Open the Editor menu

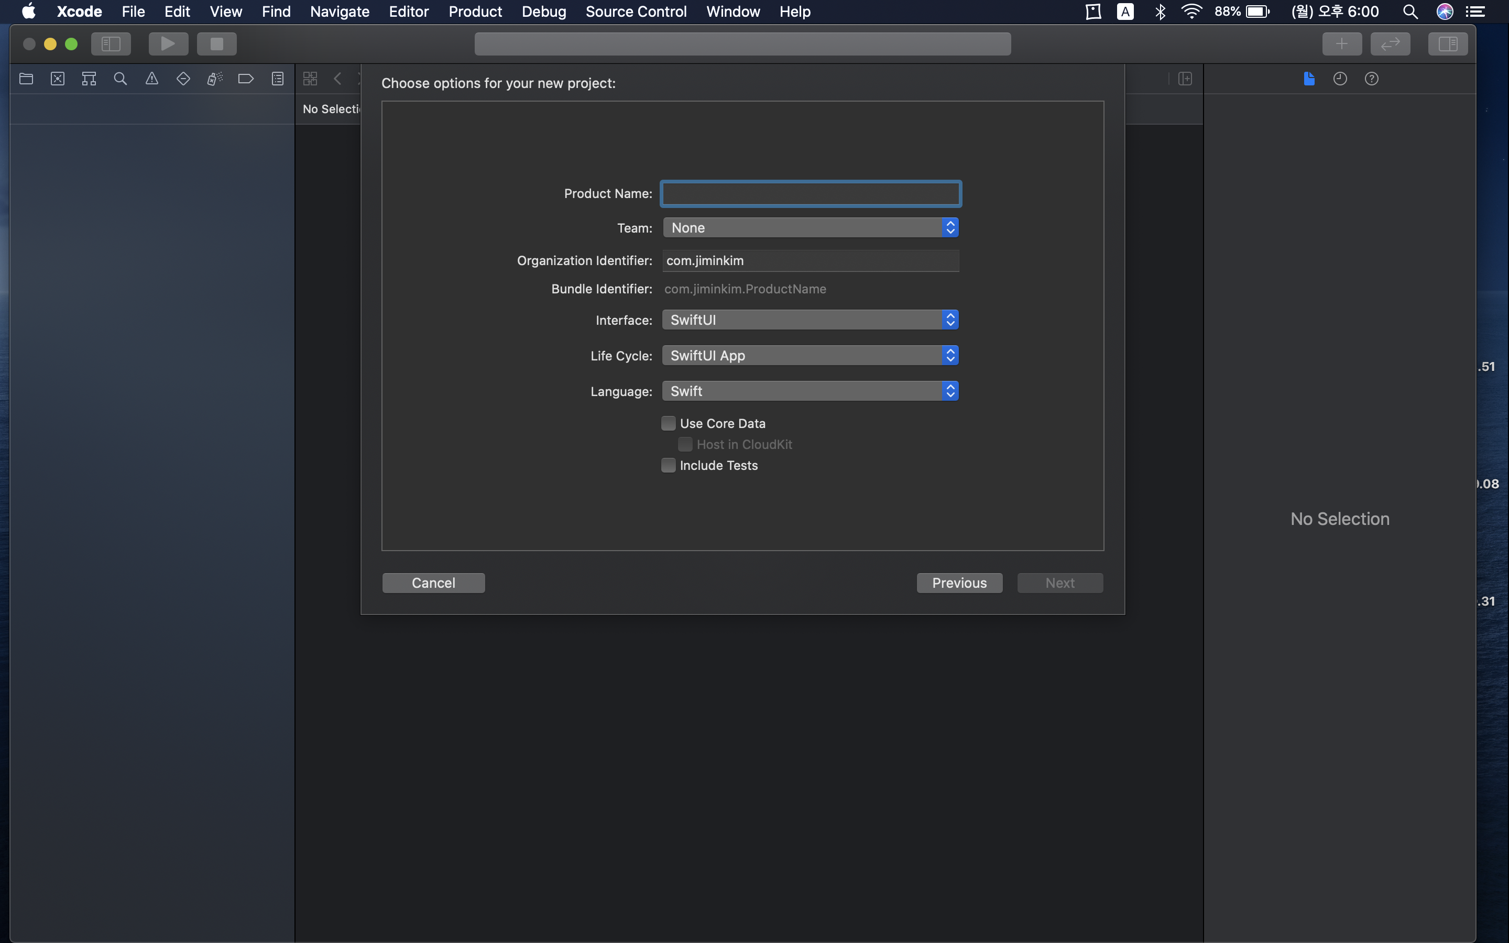(x=409, y=11)
